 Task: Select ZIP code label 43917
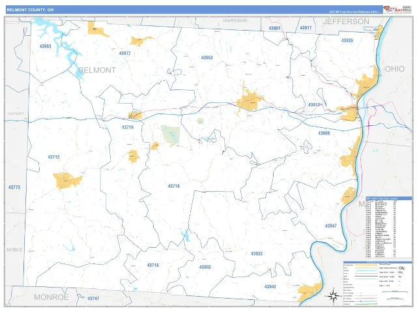[x=306, y=27]
